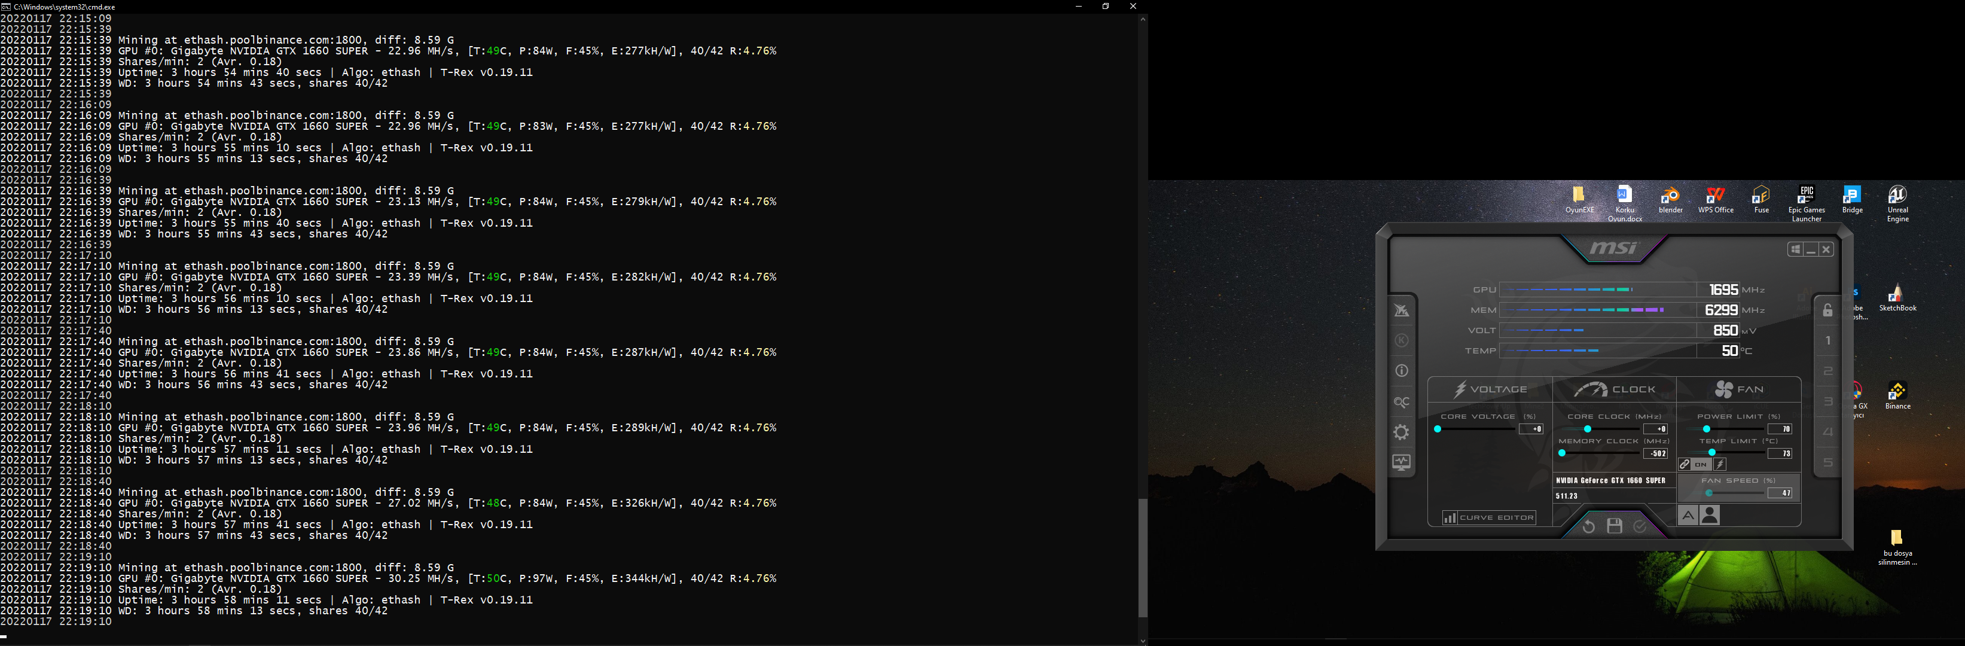The height and width of the screenshot is (646, 1965).
Task: Select profile slot 1
Action: (1827, 341)
